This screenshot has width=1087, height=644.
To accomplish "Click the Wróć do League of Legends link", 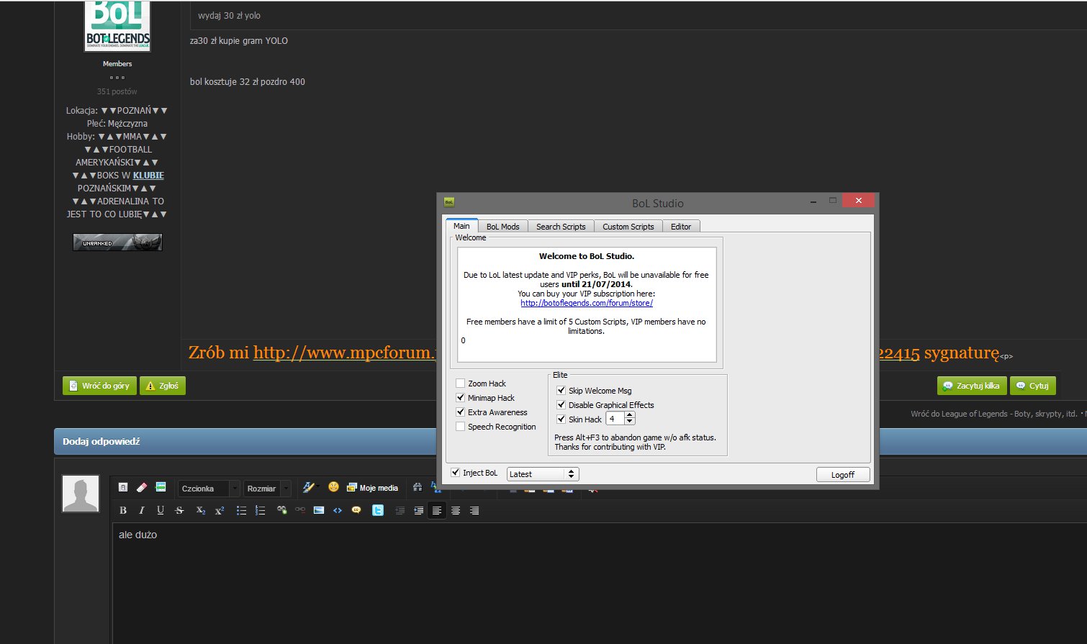I will [x=993, y=414].
